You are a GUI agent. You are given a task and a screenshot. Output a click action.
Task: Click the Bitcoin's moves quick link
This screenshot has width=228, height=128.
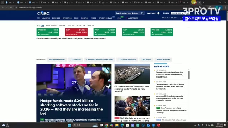coord(163,60)
